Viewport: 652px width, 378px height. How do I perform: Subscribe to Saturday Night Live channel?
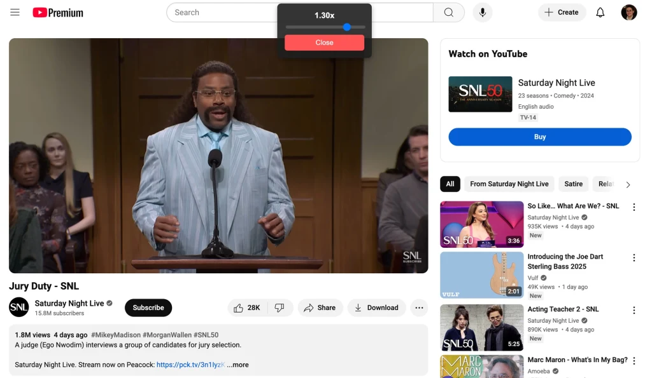(x=148, y=307)
